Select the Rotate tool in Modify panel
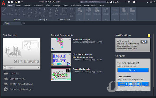Image resolution: width=156 pixels, height=98 pixels. [40, 9]
